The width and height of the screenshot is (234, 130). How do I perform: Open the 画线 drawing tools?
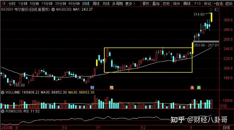(187, 4)
